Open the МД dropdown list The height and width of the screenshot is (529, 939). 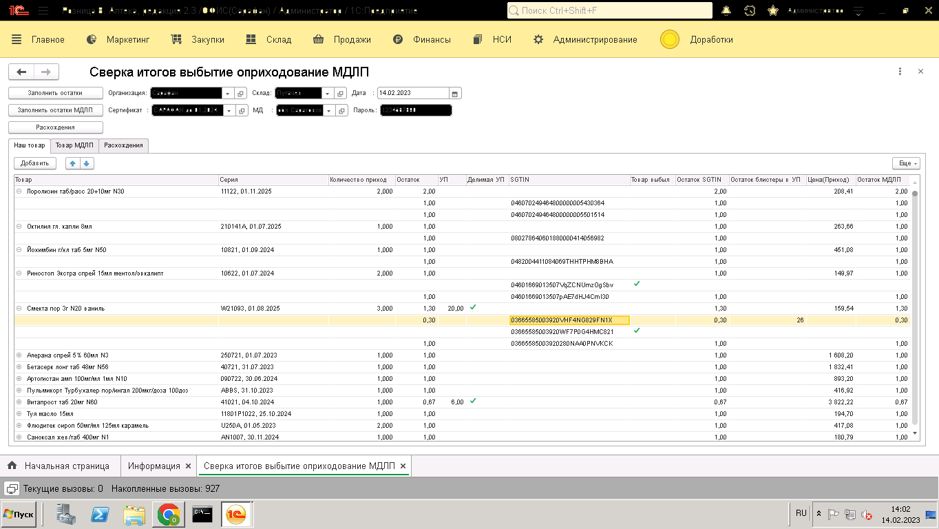(328, 110)
